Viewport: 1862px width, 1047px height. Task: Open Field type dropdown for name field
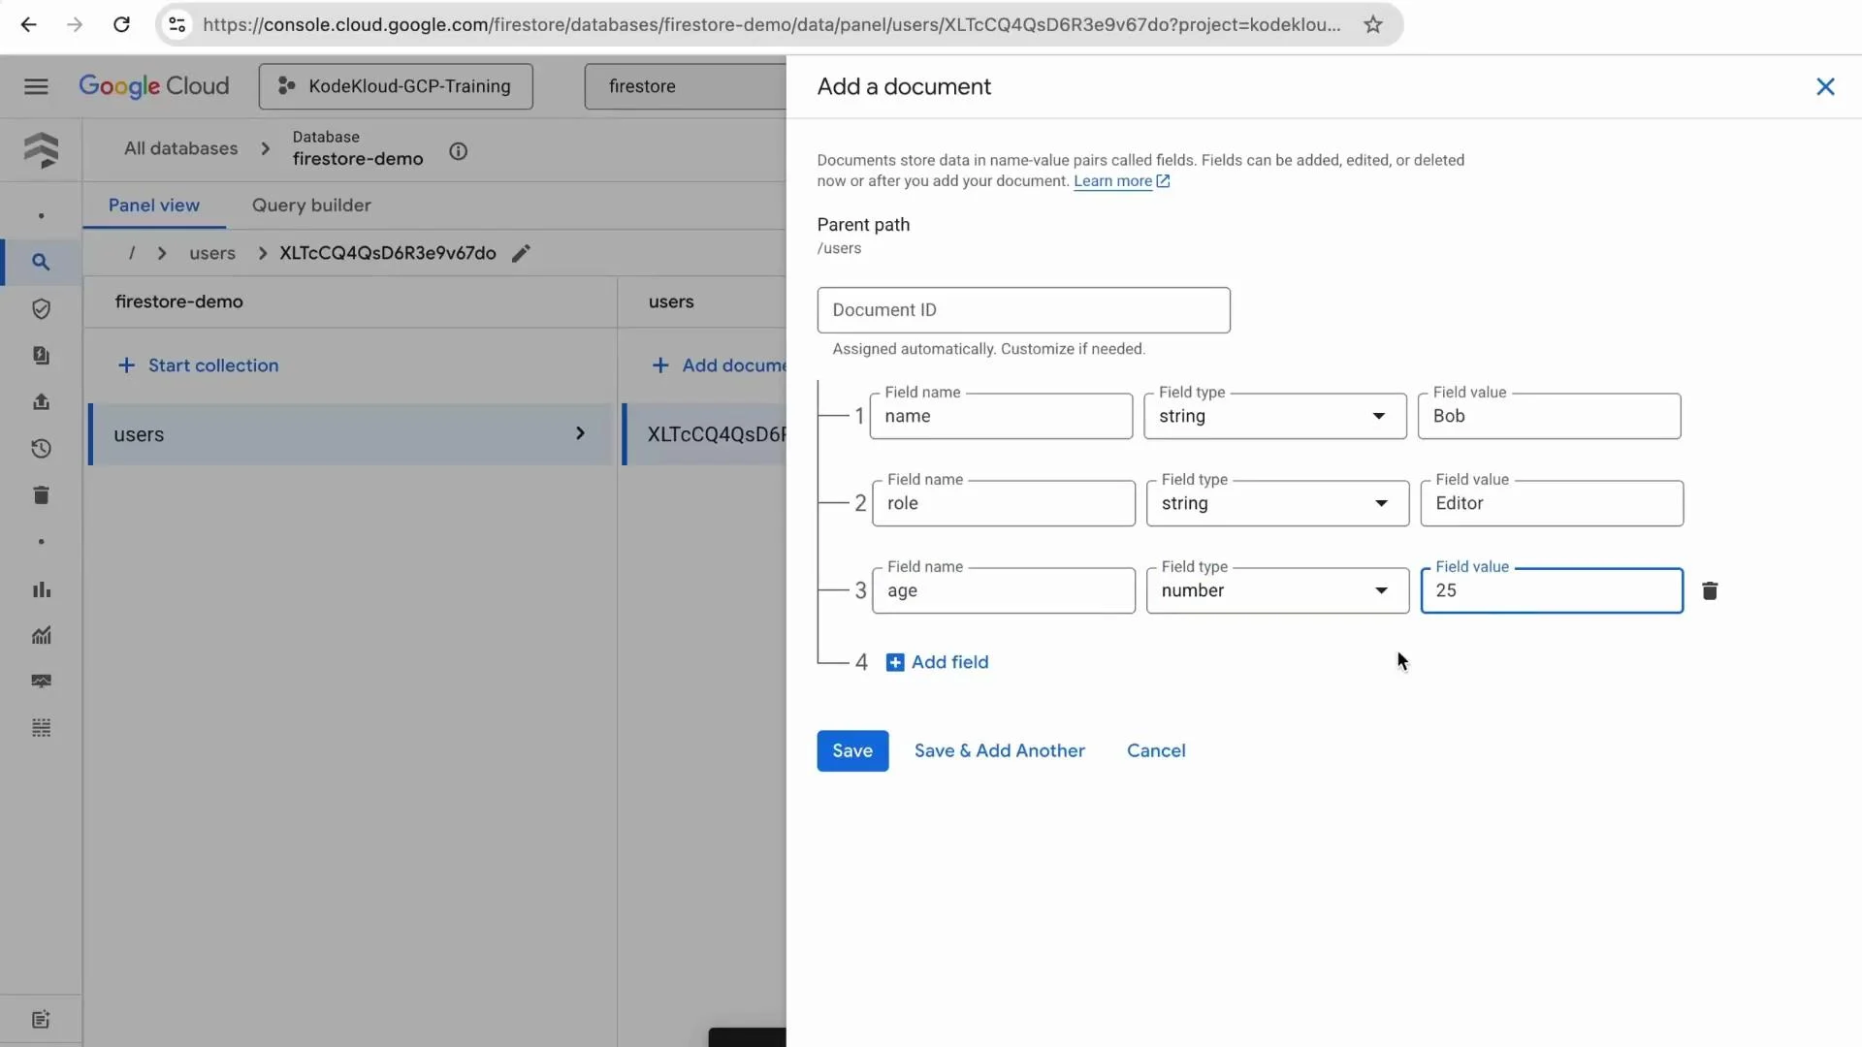tap(1274, 416)
